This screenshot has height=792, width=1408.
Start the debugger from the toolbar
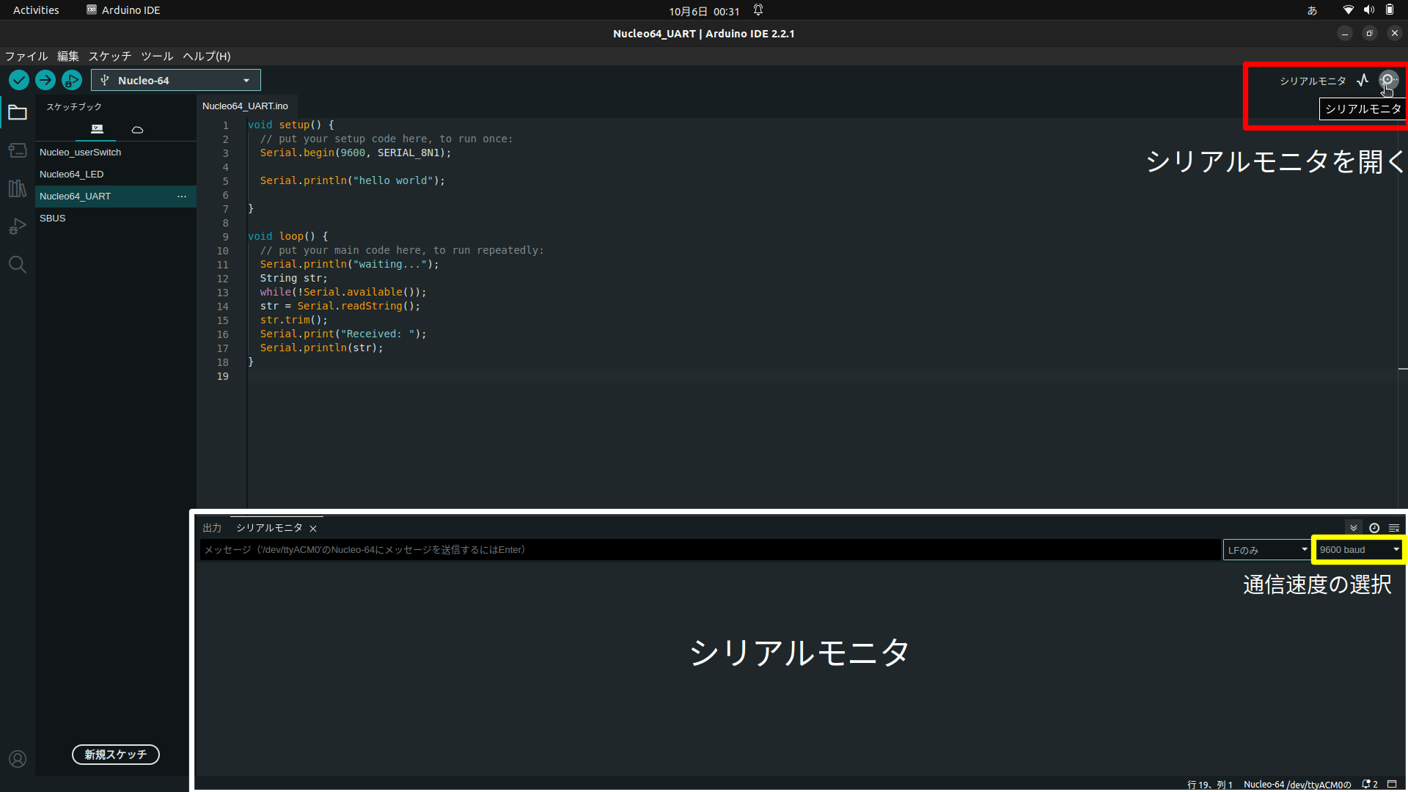pyautogui.click(x=72, y=80)
